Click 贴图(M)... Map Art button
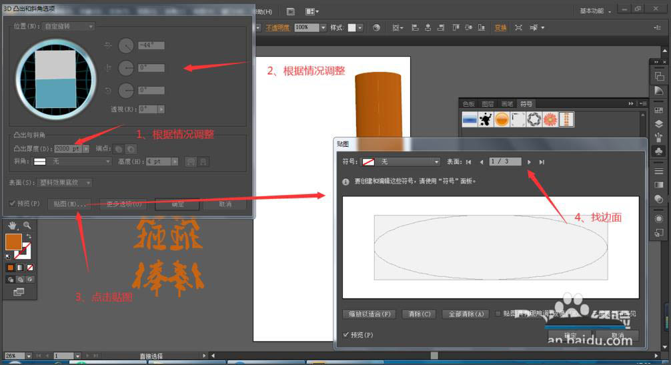The height and width of the screenshot is (365, 671). [x=69, y=205]
